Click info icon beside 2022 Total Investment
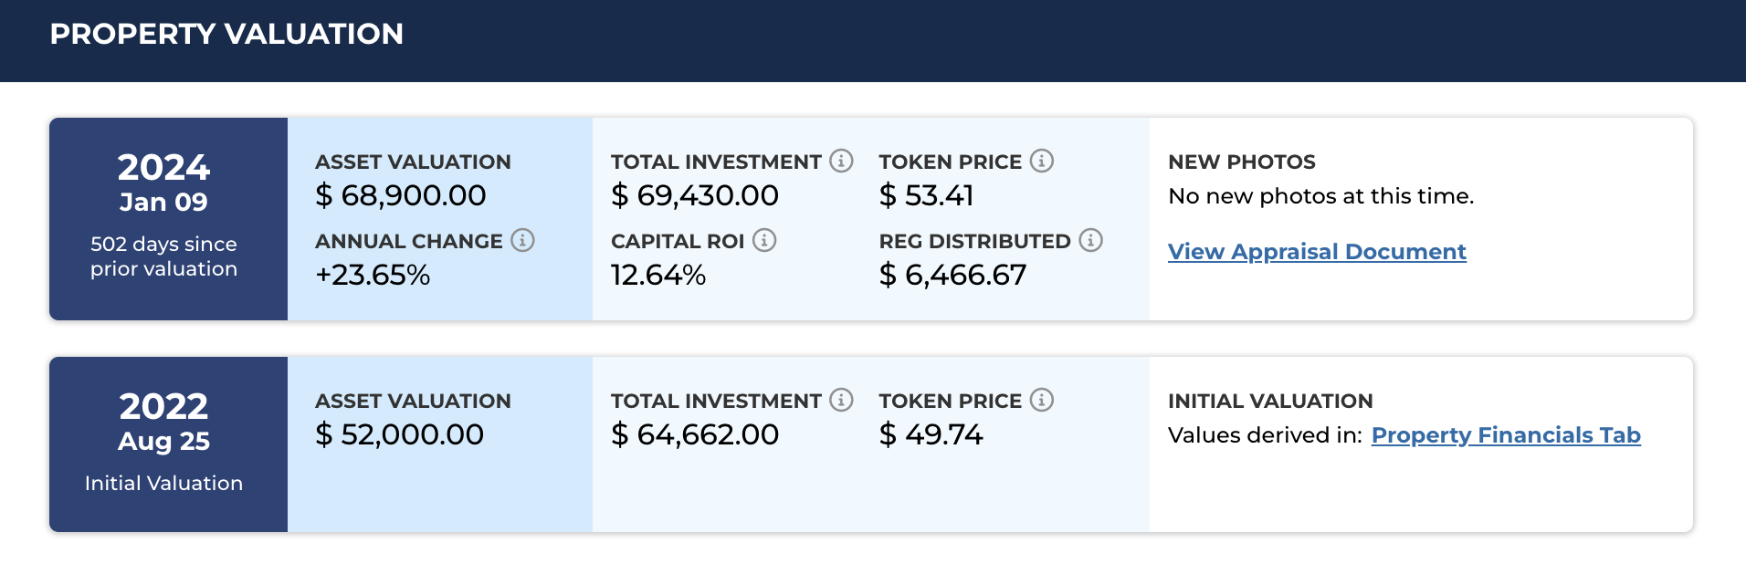The image size is (1746, 564). [841, 400]
